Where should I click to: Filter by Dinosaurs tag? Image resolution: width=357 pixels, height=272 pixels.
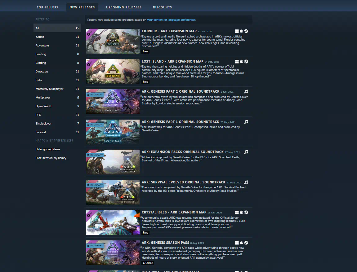pyautogui.click(x=57, y=72)
